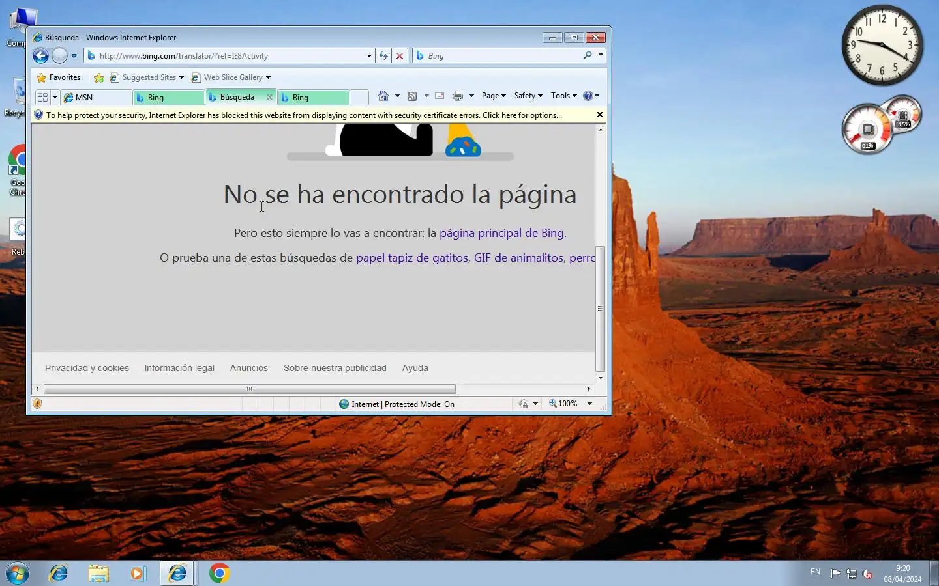Open Anuncios footer link
Viewport: 939px width, 586px height.
coord(248,368)
